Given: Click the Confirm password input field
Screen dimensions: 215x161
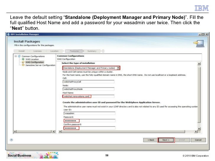Looking at the screenshot, I should [x=89, y=128].
